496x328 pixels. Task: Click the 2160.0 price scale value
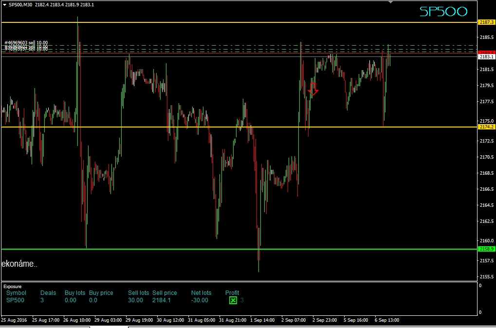tap(487, 241)
